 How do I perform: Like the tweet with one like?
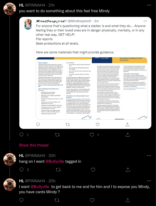coord(92,135)
